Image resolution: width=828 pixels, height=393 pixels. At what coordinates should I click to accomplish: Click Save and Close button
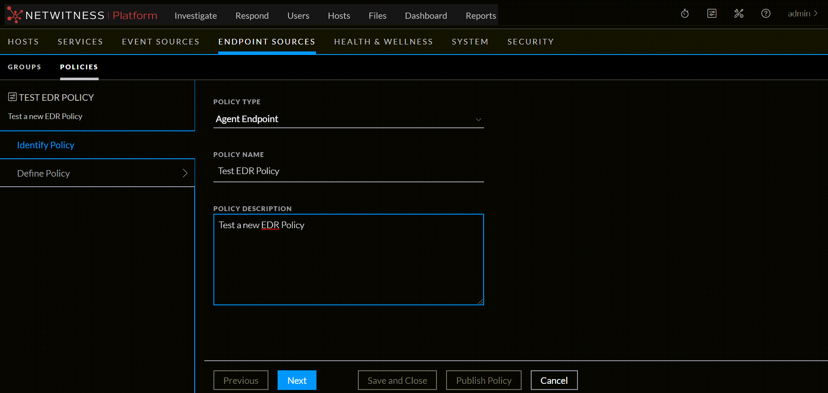(x=397, y=380)
